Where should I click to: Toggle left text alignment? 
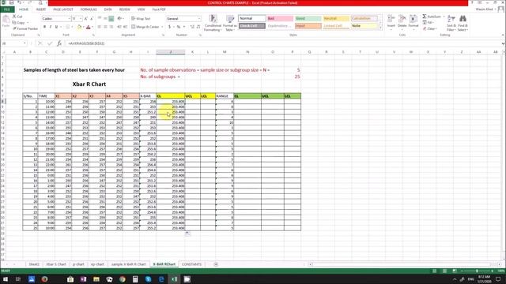coord(100,27)
